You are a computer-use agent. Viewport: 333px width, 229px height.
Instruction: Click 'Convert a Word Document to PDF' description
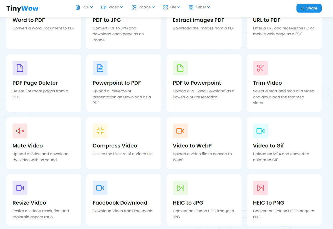tap(44, 28)
